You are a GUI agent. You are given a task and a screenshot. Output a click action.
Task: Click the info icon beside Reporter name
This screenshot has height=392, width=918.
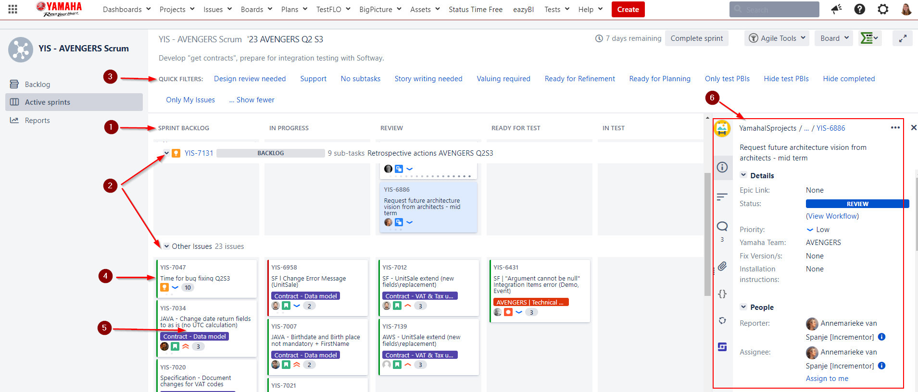(x=881, y=337)
